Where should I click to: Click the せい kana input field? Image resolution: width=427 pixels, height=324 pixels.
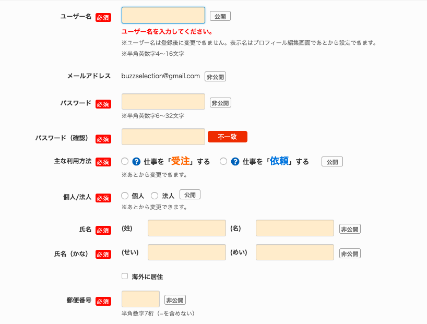click(187, 252)
